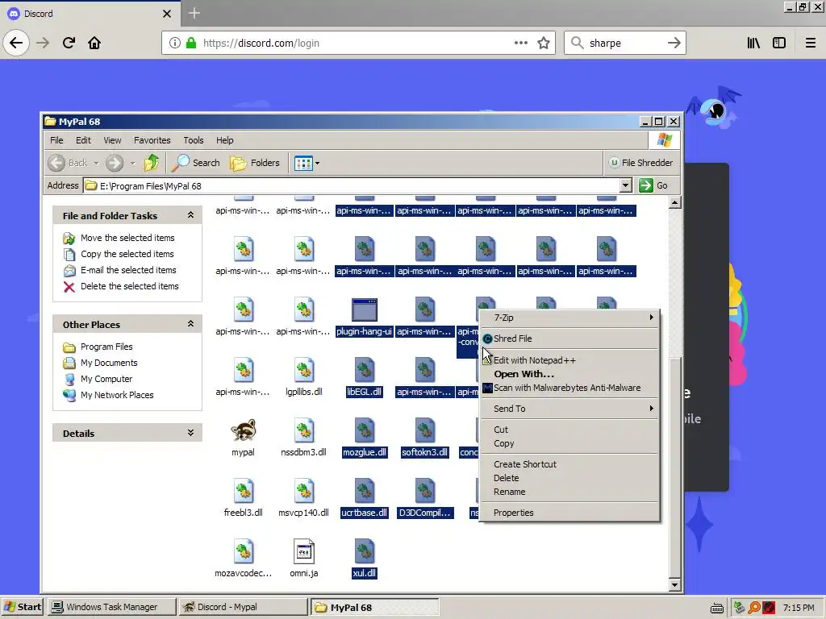Reload the Discord login page
Viewport: 826px width, 619px height.
tap(69, 43)
